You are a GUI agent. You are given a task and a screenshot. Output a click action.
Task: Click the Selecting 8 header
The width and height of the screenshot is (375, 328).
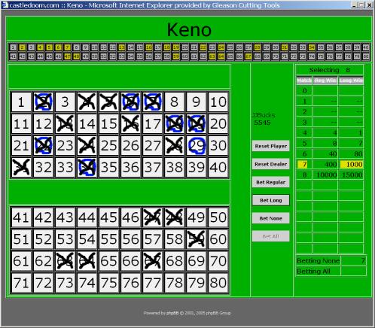point(329,70)
